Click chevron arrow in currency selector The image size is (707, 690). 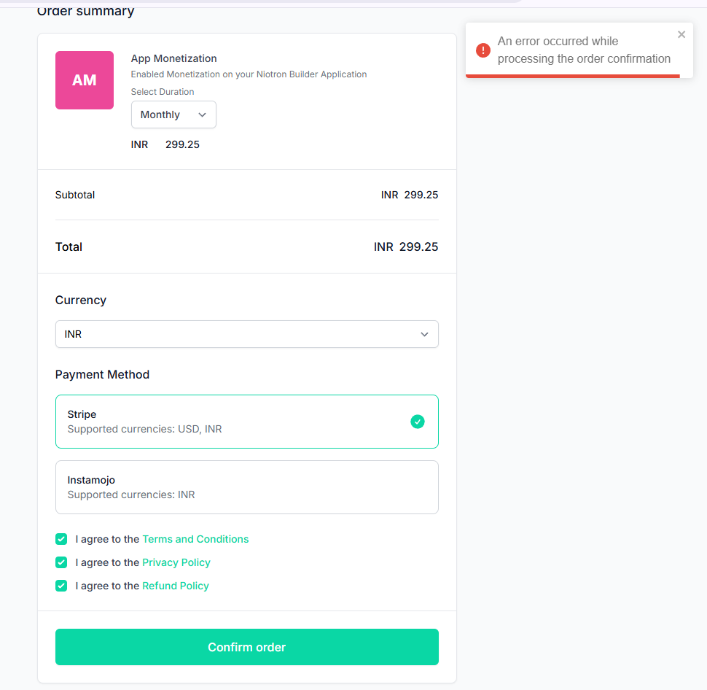point(425,334)
